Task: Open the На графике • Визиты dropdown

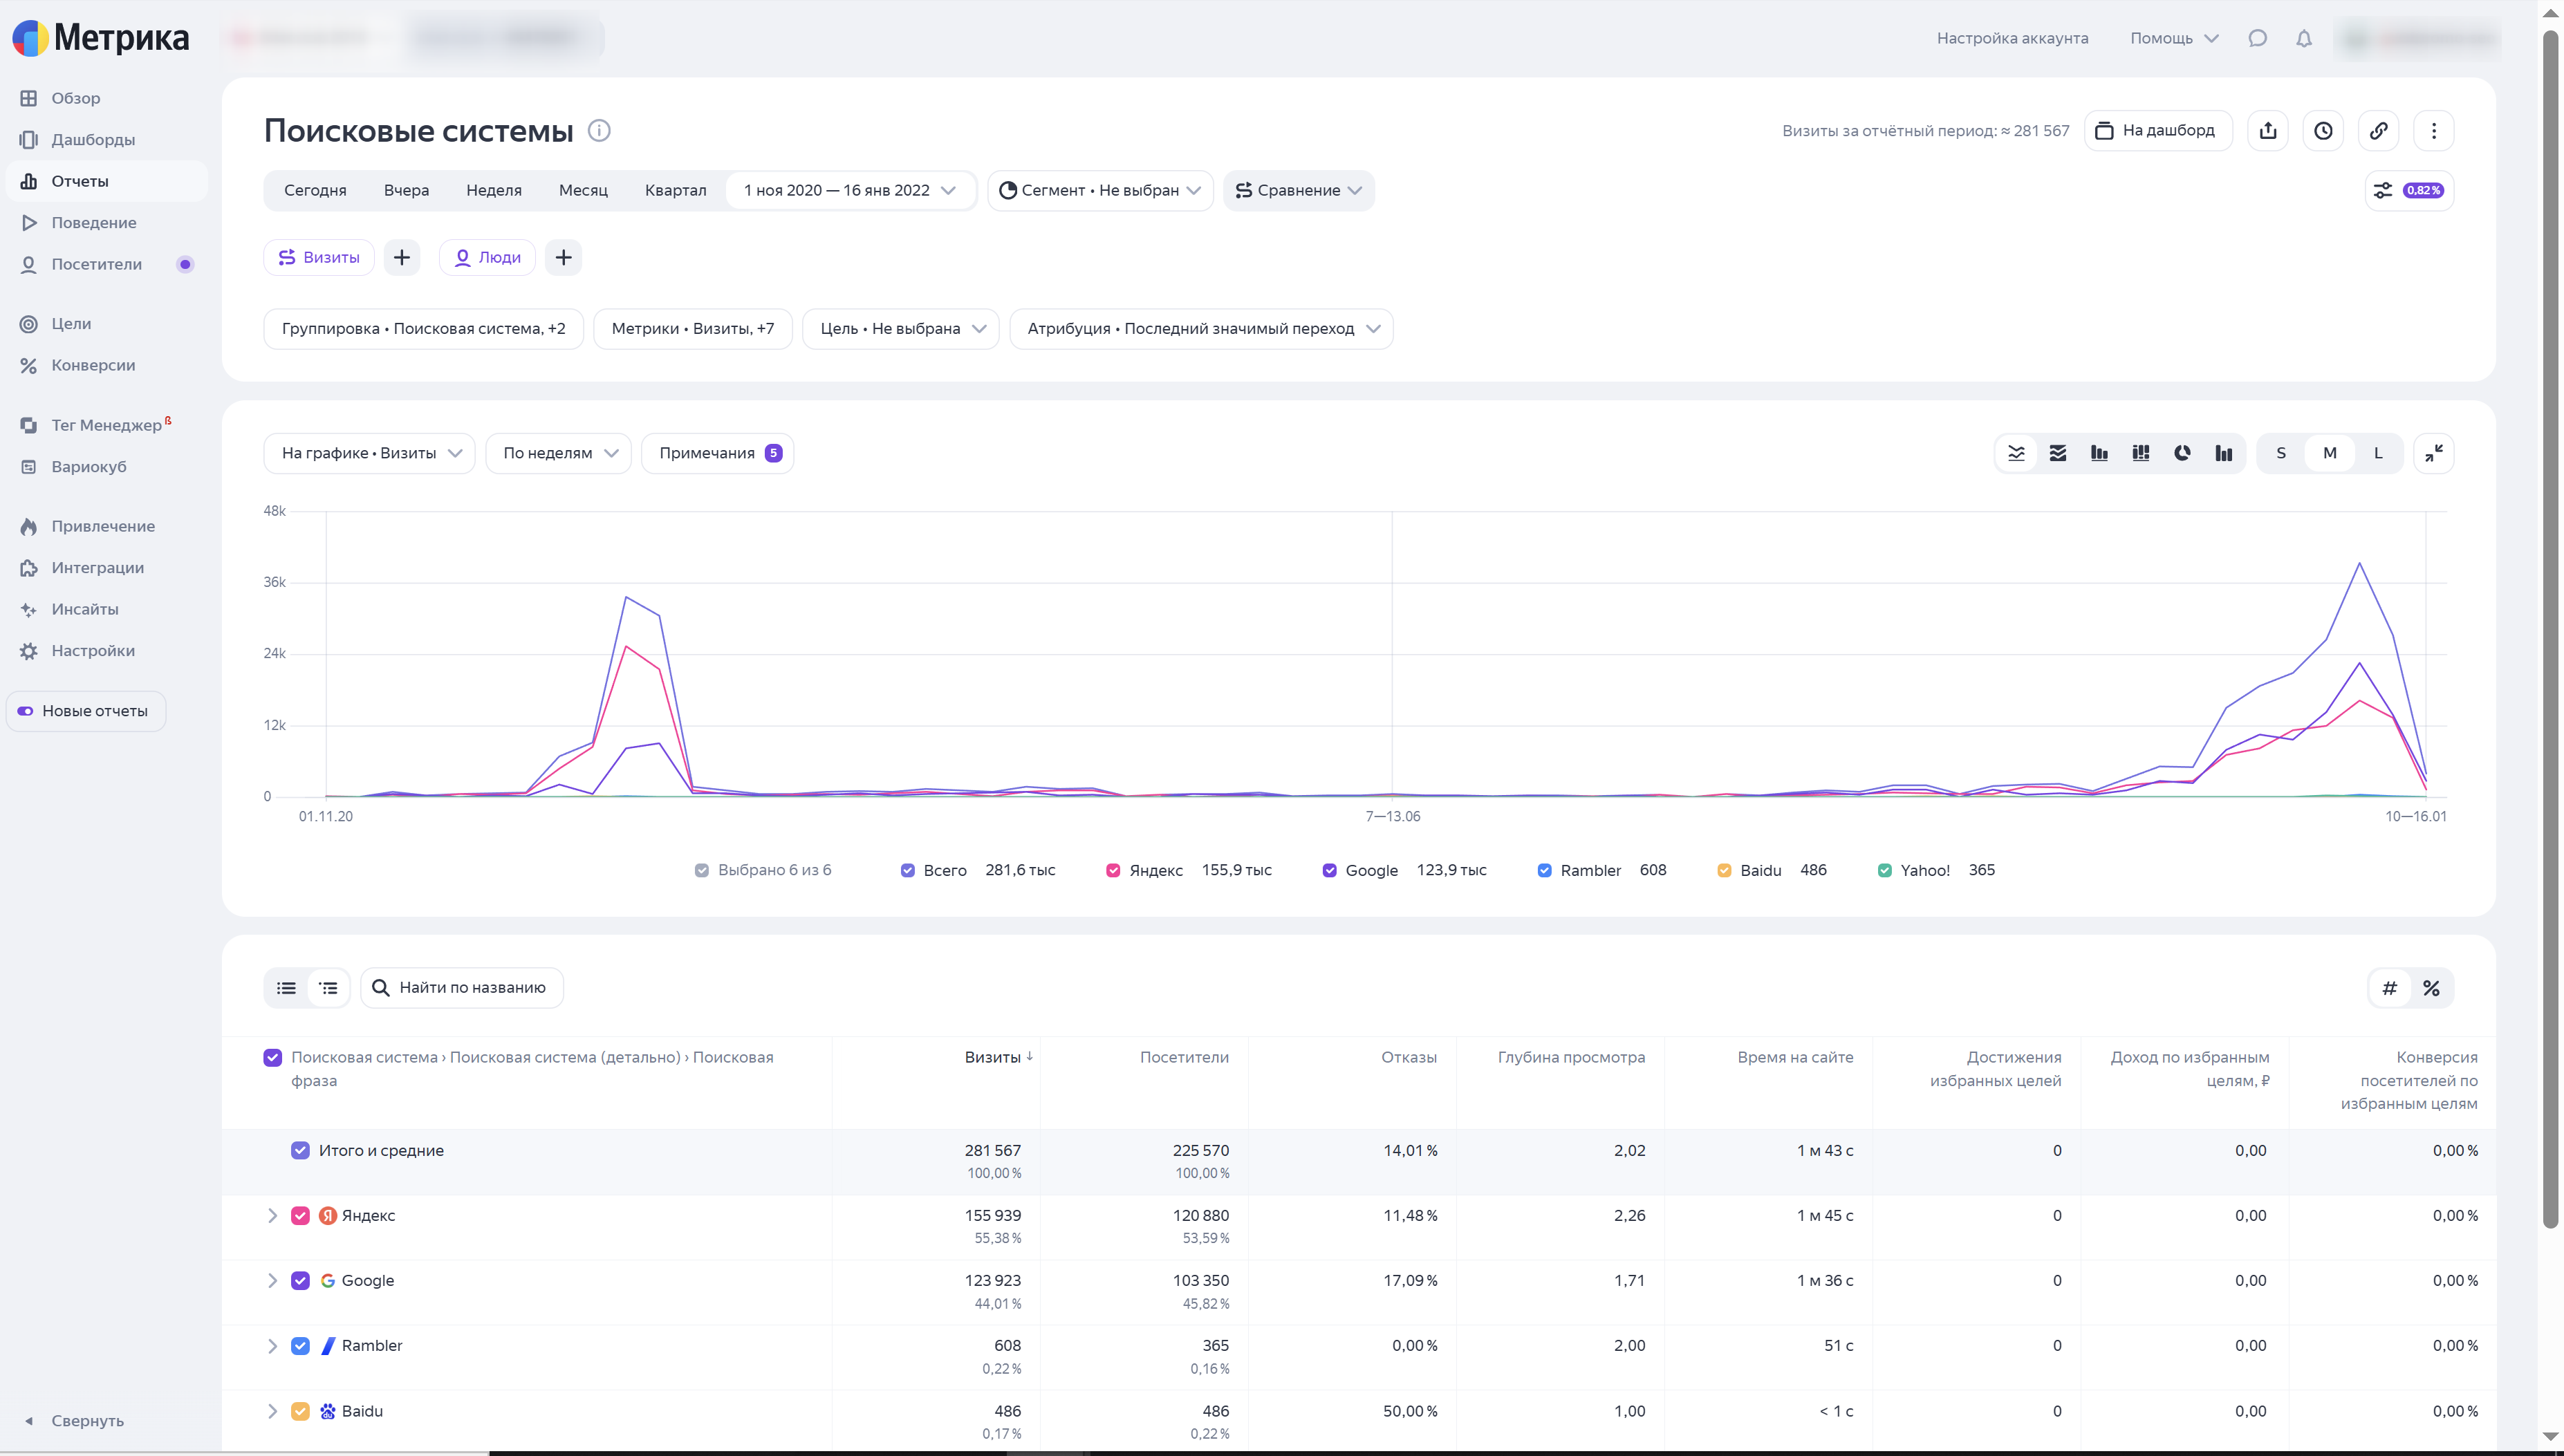Action: pyautogui.click(x=370, y=453)
